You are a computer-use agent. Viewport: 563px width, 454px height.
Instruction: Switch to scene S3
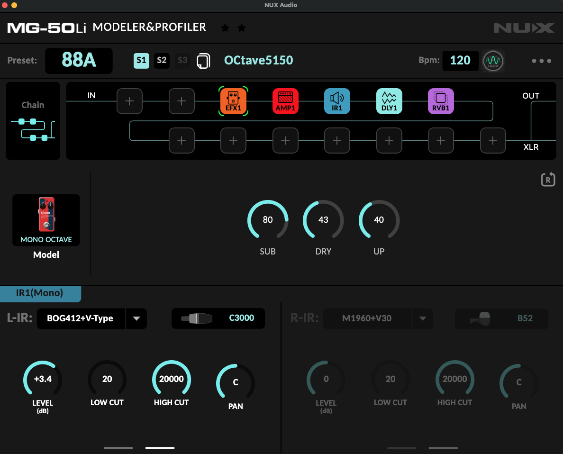coord(182,60)
